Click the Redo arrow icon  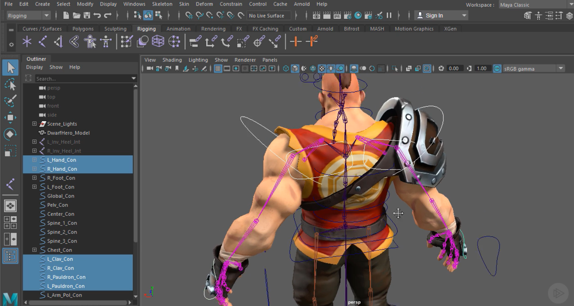[107, 15]
